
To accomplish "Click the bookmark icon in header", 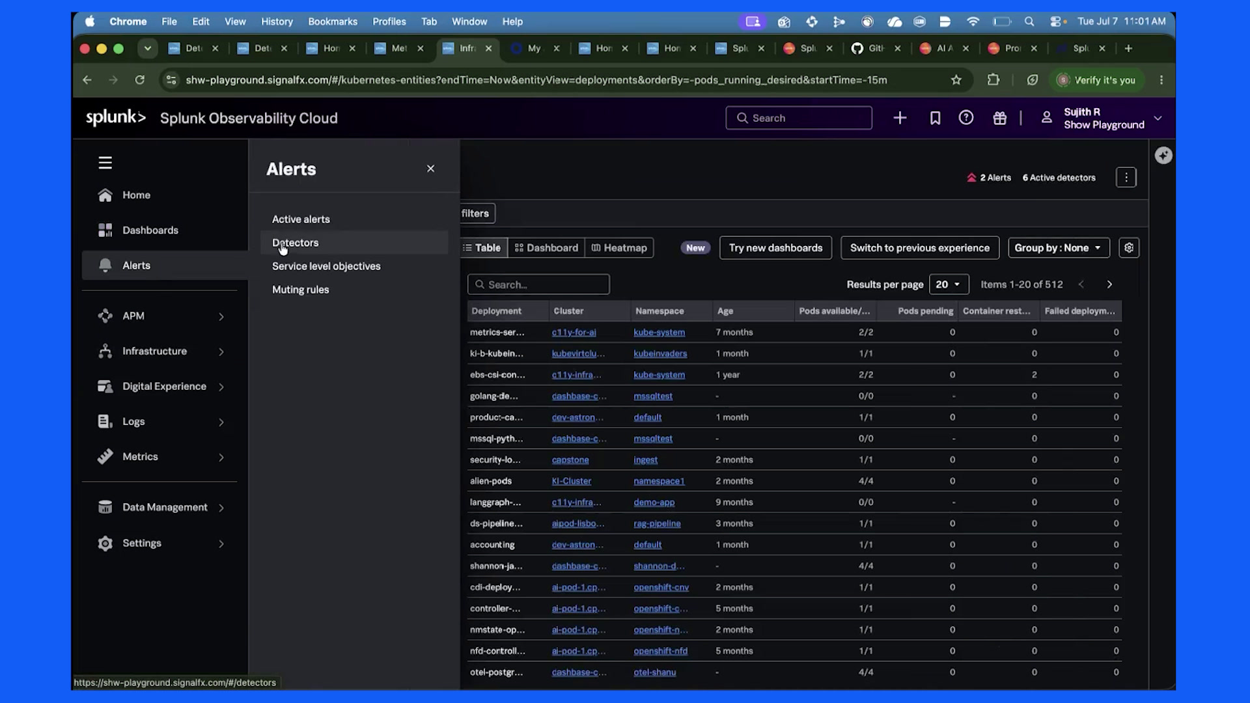I will 935,118.
